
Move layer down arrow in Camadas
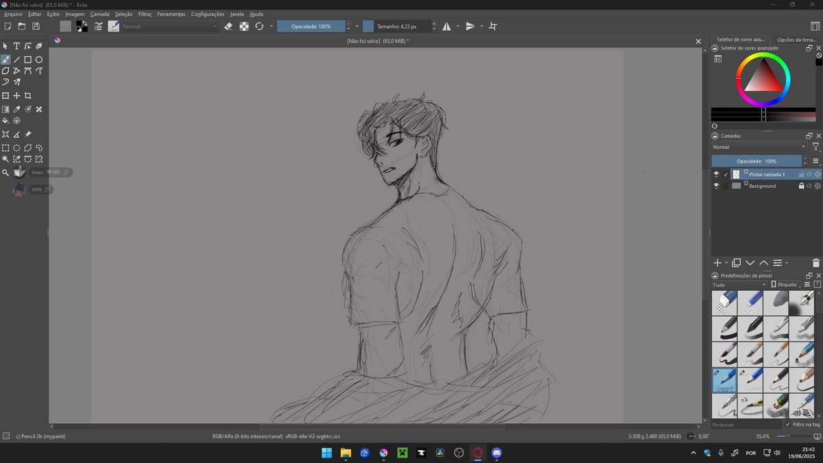[750, 263]
